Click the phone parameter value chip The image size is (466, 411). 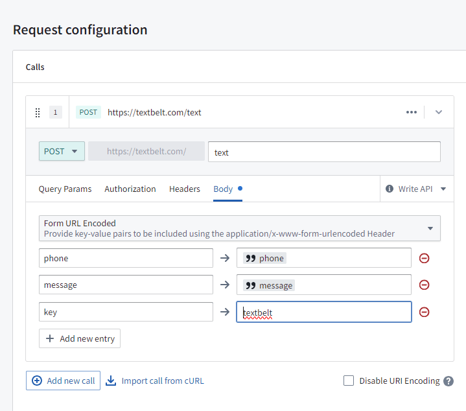pos(265,258)
